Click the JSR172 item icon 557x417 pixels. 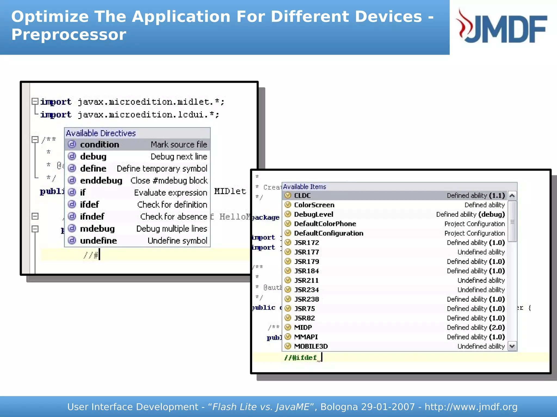288,242
